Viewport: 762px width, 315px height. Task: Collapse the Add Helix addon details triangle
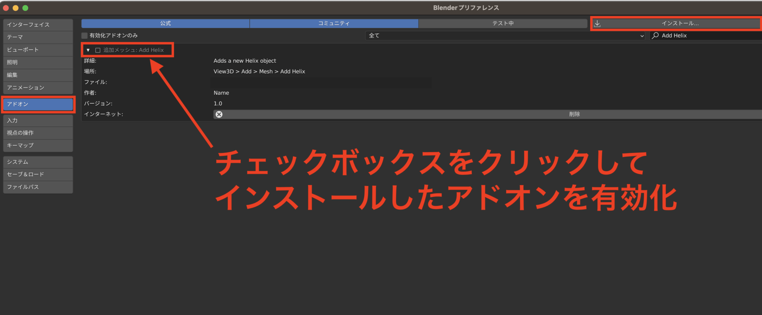click(88, 50)
